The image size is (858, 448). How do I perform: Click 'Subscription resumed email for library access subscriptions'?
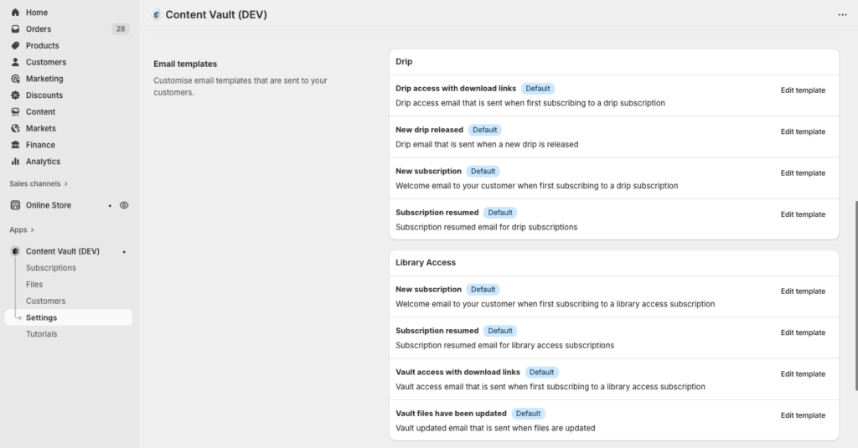pyautogui.click(x=504, y=346)
